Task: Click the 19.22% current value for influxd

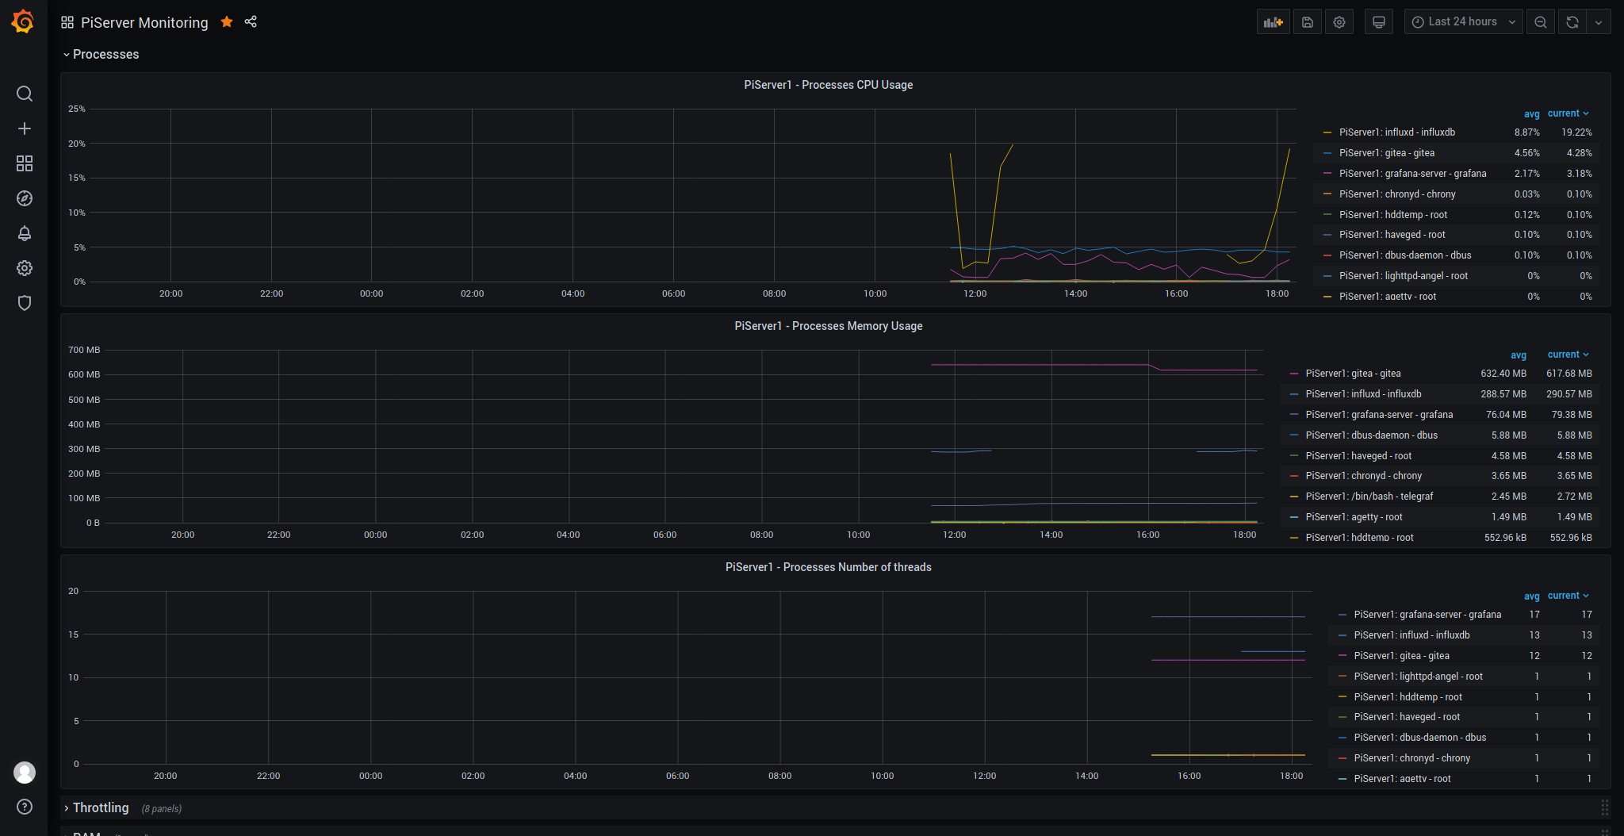Action: click(1577, 132)
